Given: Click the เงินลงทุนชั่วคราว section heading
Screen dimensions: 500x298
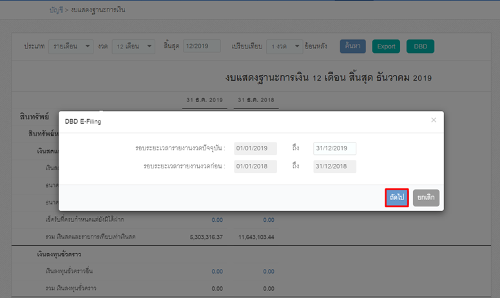Looking at the screenshot, I should pyautogui.click(x=59, y=254).
